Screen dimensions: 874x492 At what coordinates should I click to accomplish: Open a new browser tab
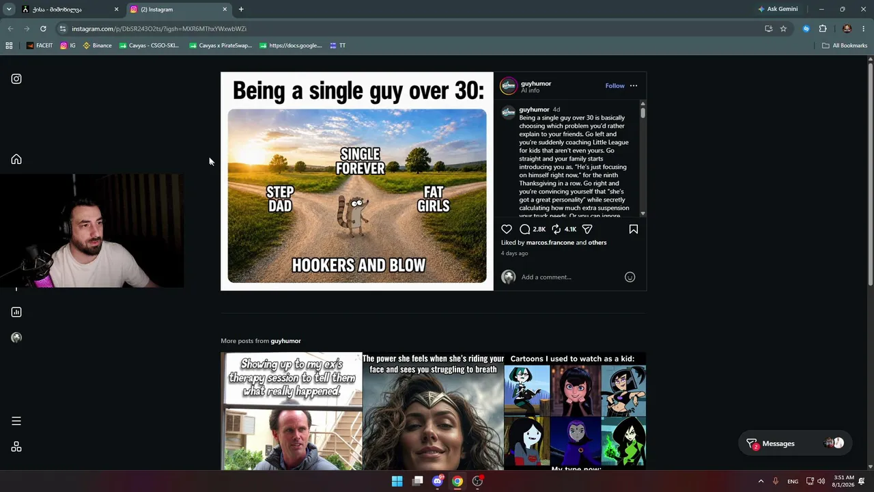click(241, 10)
